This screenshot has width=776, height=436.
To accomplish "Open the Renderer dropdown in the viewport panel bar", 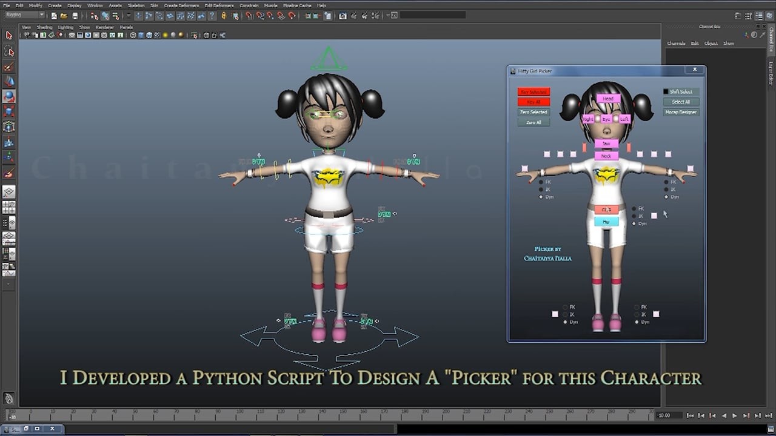I will (105, 27).
